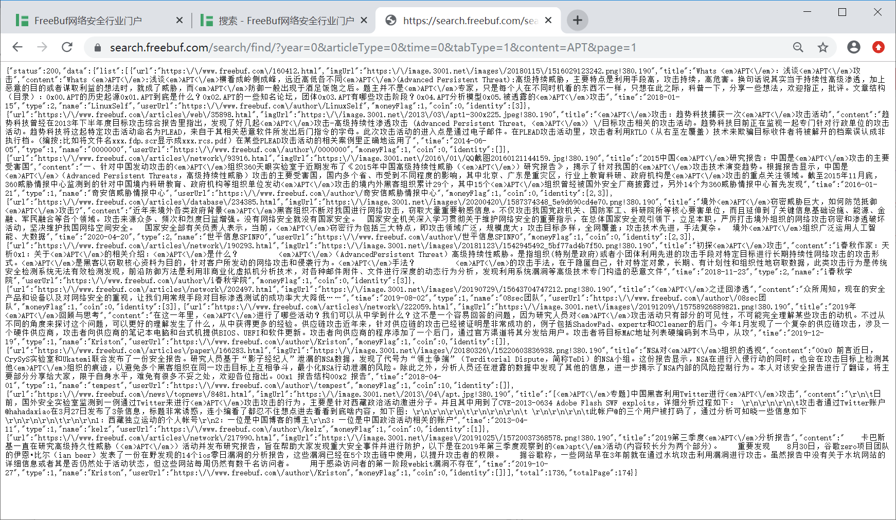Maximize the browser window

click(842, 12)
